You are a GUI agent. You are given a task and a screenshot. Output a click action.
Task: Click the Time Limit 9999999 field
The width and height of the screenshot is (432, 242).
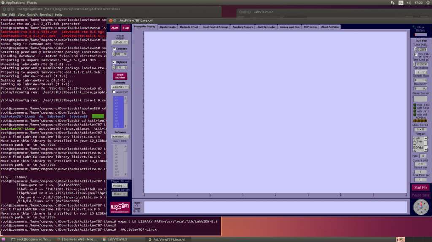(422, 64)
